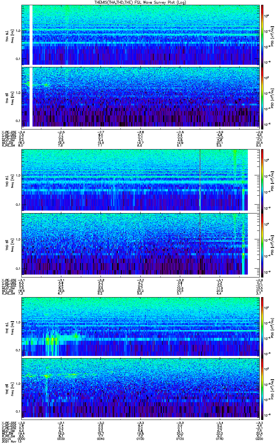Click the 0000 time tick label
Screen dimensions: 277x444
pyautogui.click(x=22, y=438)
